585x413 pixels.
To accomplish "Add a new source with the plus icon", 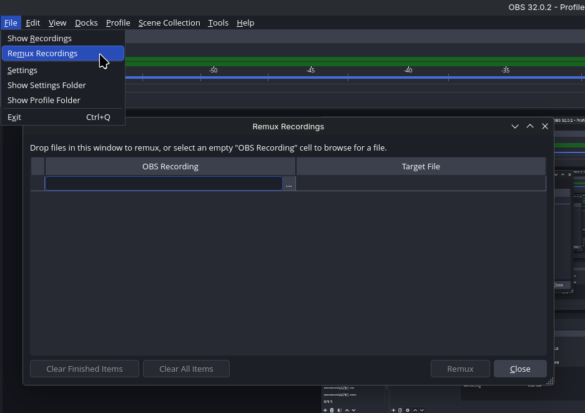I will pos(393,410).
